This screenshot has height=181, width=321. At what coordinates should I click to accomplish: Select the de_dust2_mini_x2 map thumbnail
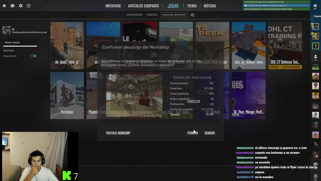tap(67, 46)
